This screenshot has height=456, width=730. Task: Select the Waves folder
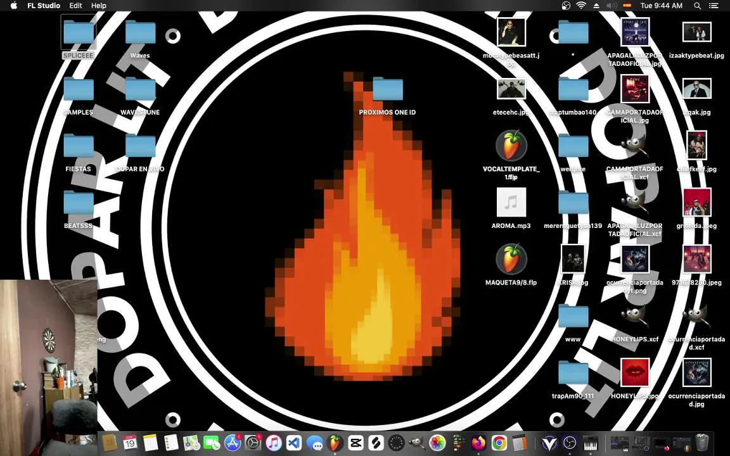click(x=140, y=32)
